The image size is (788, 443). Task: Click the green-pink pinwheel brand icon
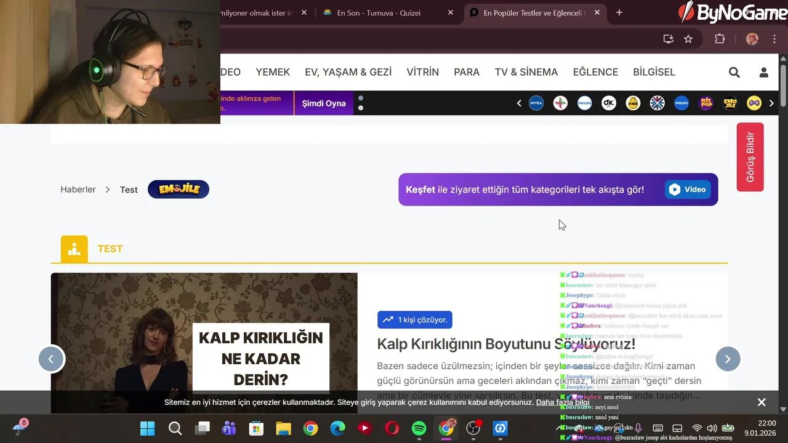pos(560,103)
